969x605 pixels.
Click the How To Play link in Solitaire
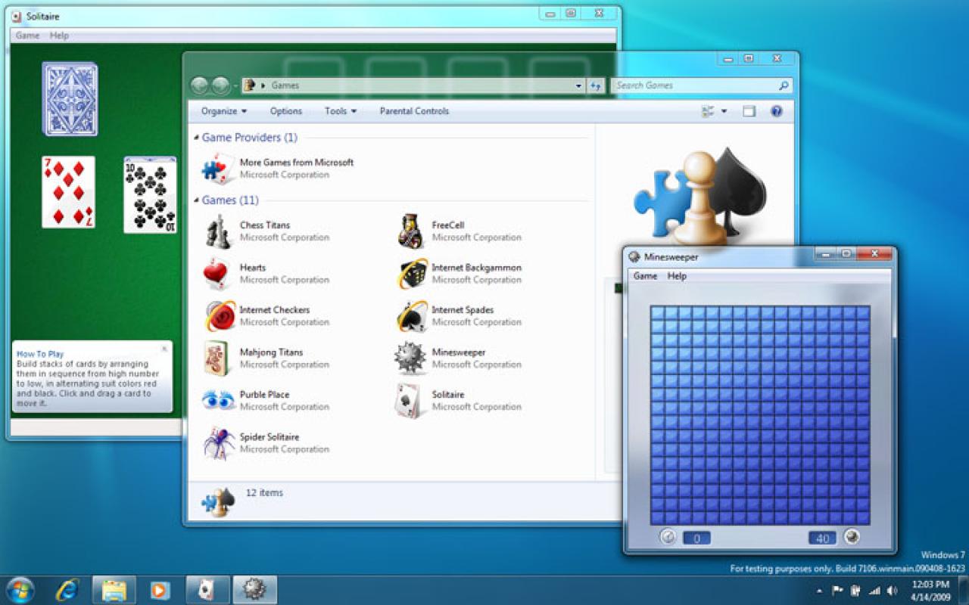tap(40, 354)
